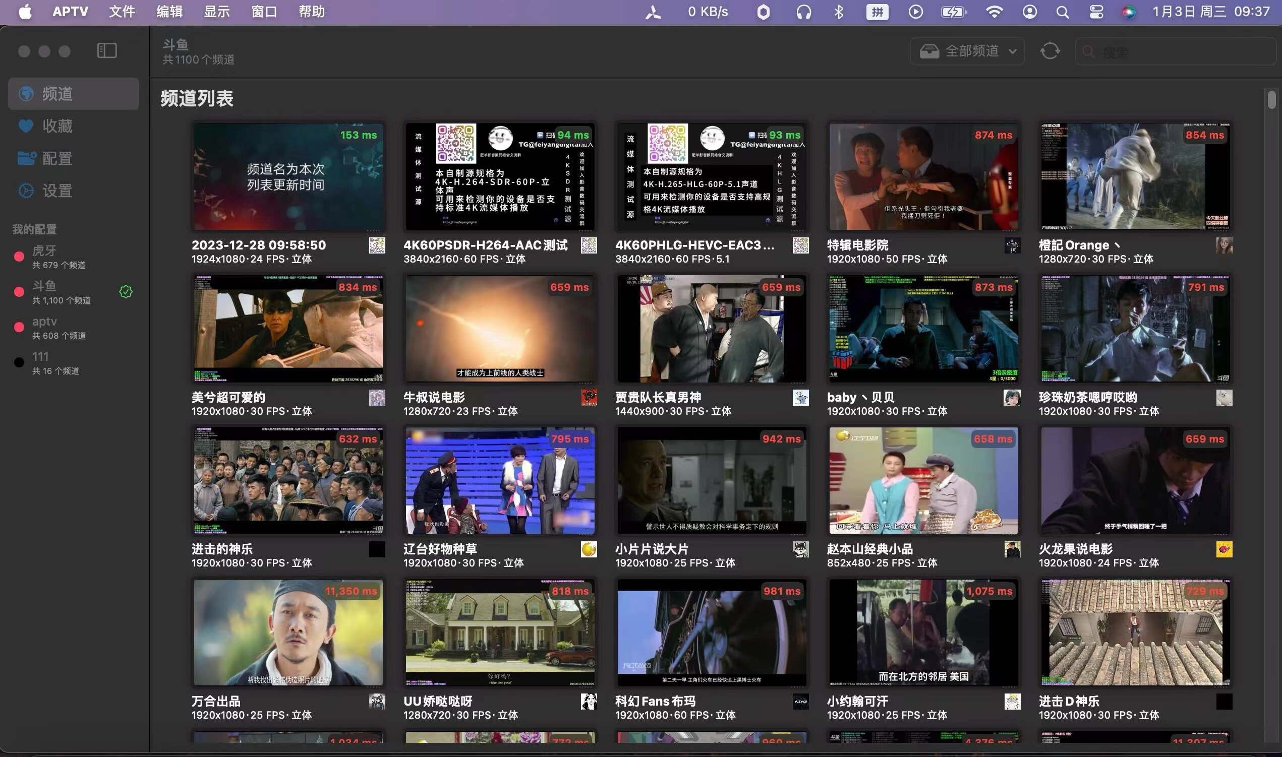Viewport: 1282px width, 757px height.
Task: Play the 赵本山经典小品 channel thumbnail
Action: point(924,480)
